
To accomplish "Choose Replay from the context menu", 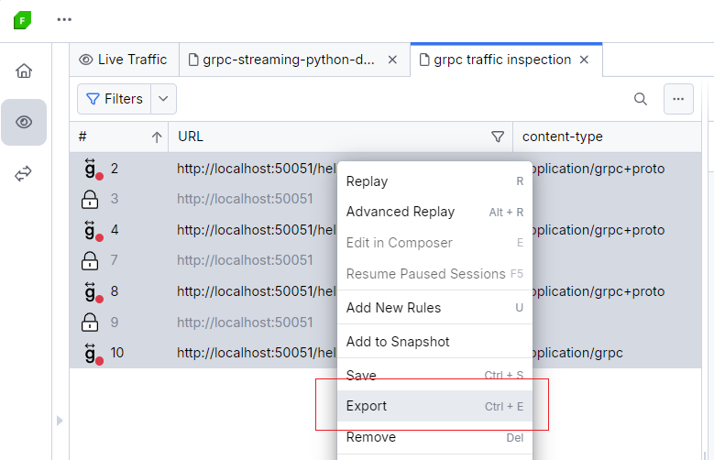I will click(x=434, y=181).
